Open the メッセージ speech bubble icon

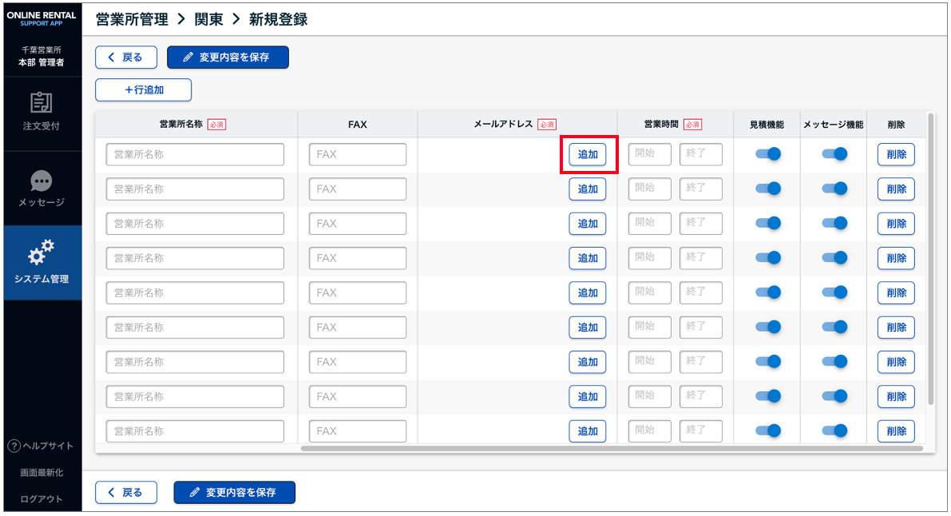point(41,181)
